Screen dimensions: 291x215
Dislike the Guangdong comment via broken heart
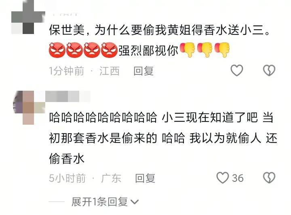(x=269, y=178)
